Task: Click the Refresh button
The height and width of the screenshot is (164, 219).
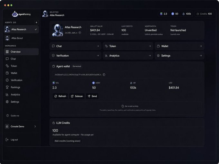Action: click(60, 96)
